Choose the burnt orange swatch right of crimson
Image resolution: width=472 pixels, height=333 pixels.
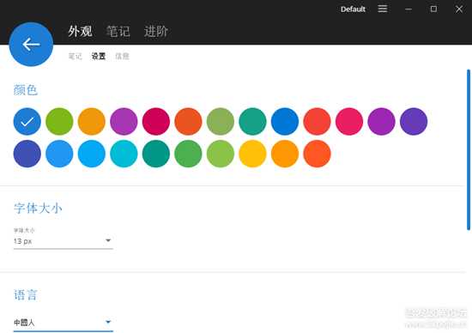[x=188, y=121]
